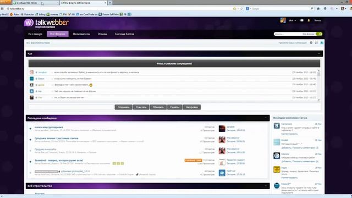352x198 pixels.
Task: Click the talkwebber logo
Action: click(x=46, y=23)
